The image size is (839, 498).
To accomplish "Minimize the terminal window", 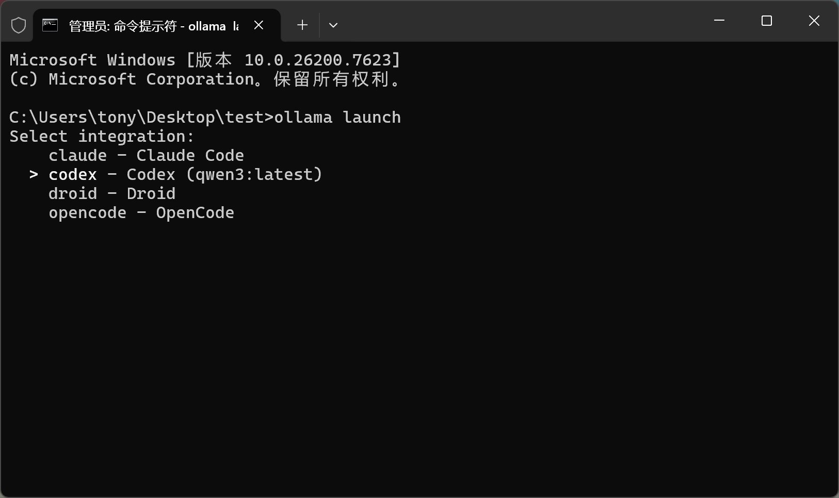I will click(x=719, y=21).
